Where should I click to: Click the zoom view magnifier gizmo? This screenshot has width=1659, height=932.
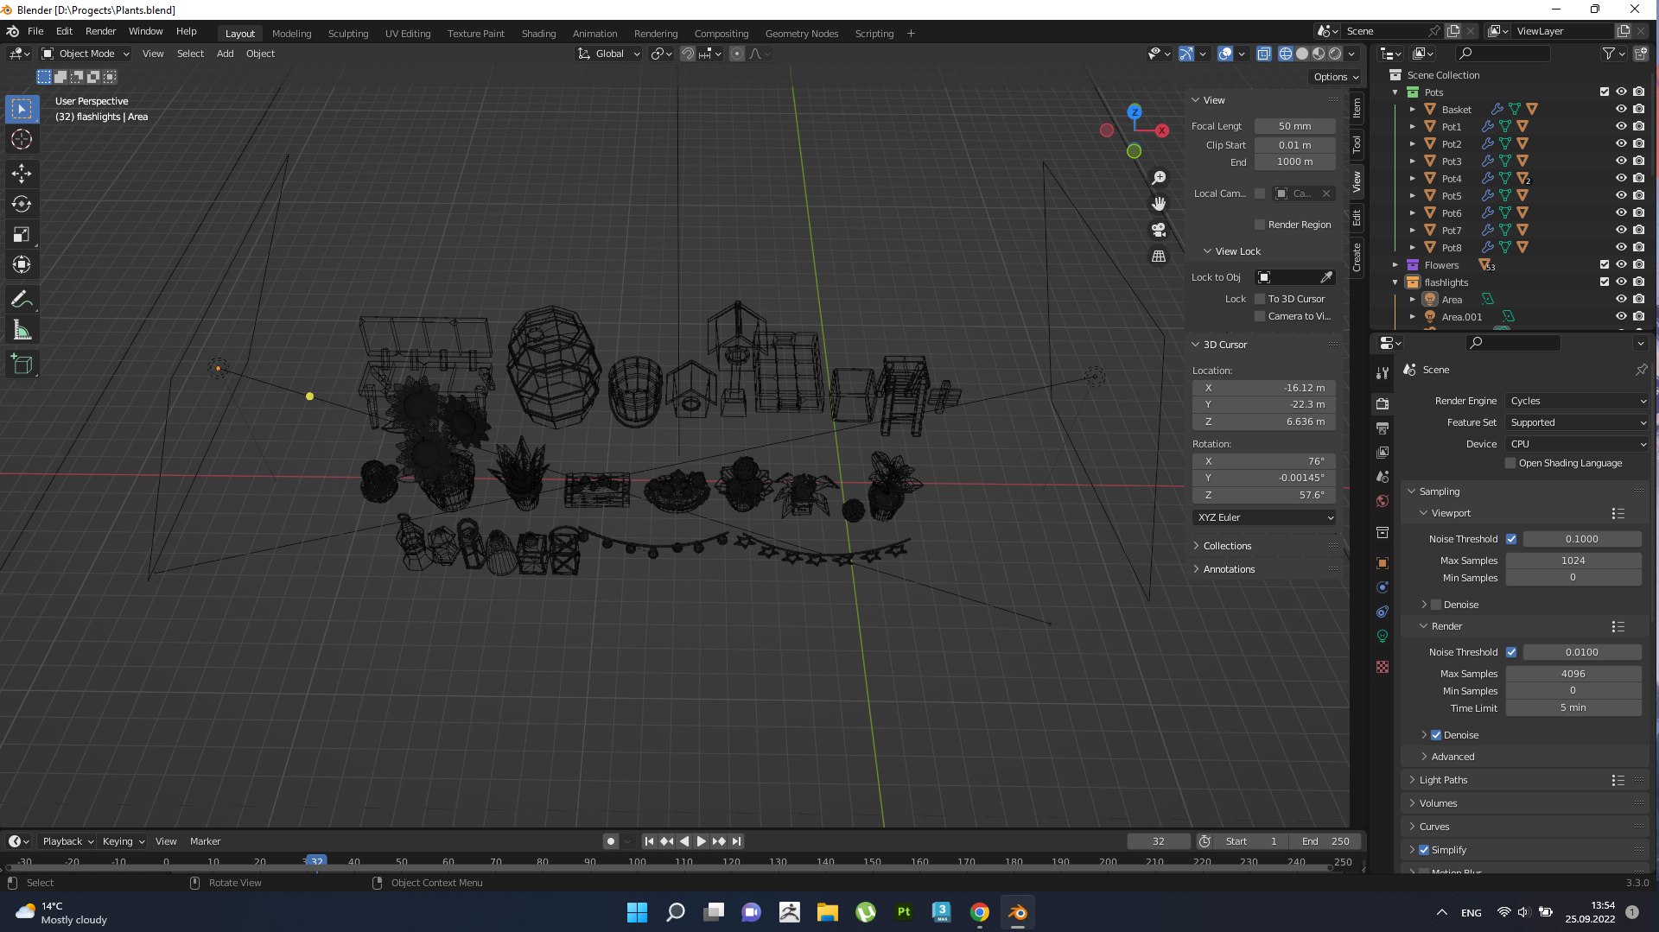(x=1159, y=178)
